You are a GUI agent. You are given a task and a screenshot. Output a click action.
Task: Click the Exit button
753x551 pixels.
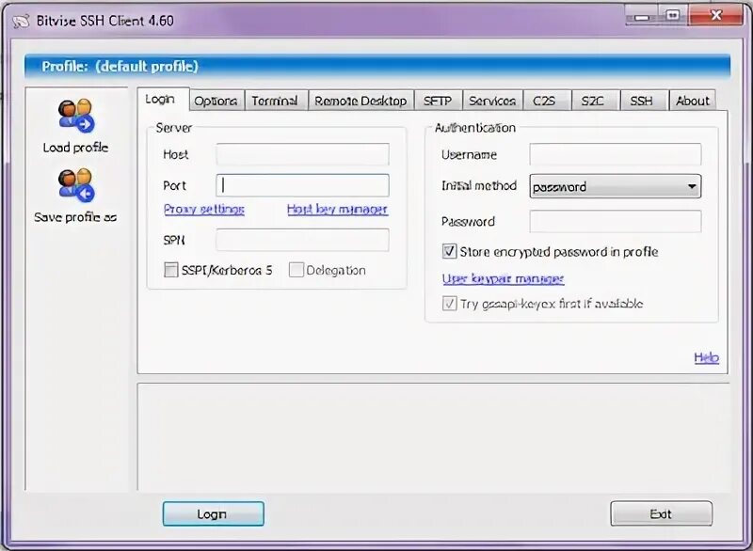tap(662, 513)
